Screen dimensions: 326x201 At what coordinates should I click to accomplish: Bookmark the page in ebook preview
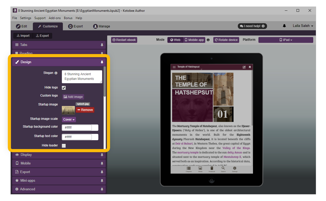(x=250, y=67)
